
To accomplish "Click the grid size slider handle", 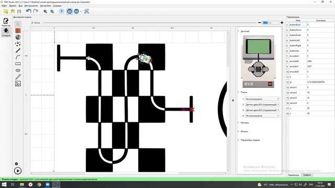I will point(43,22).
